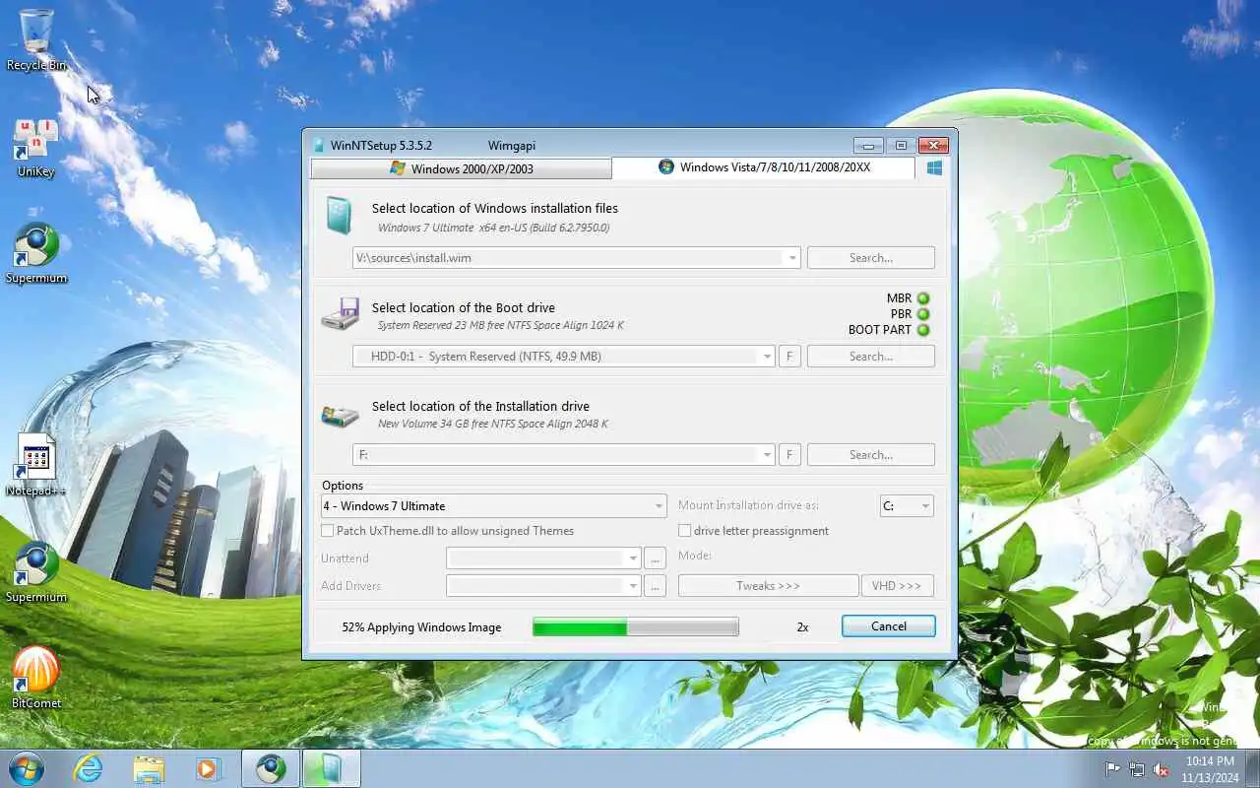Expand the install.wim path dropdown
Image resolution: width=1260 pixels, height=788 pixels.
(x=791, y=258)
